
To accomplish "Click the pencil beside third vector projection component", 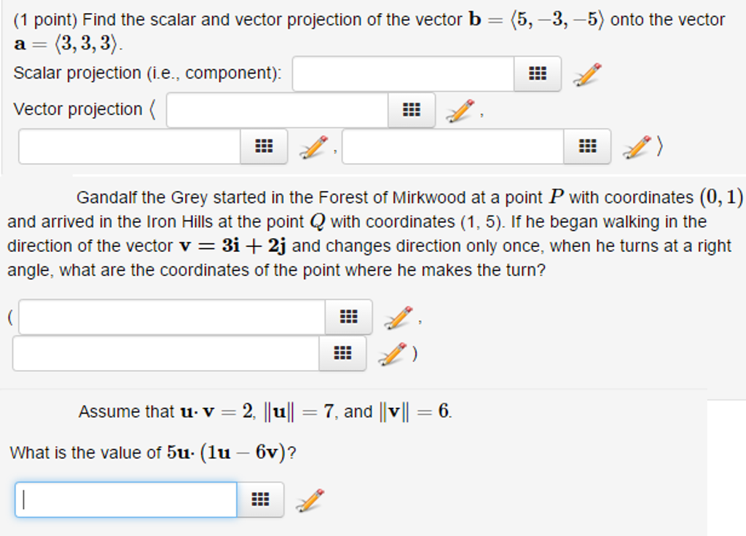I will [635, 146].
